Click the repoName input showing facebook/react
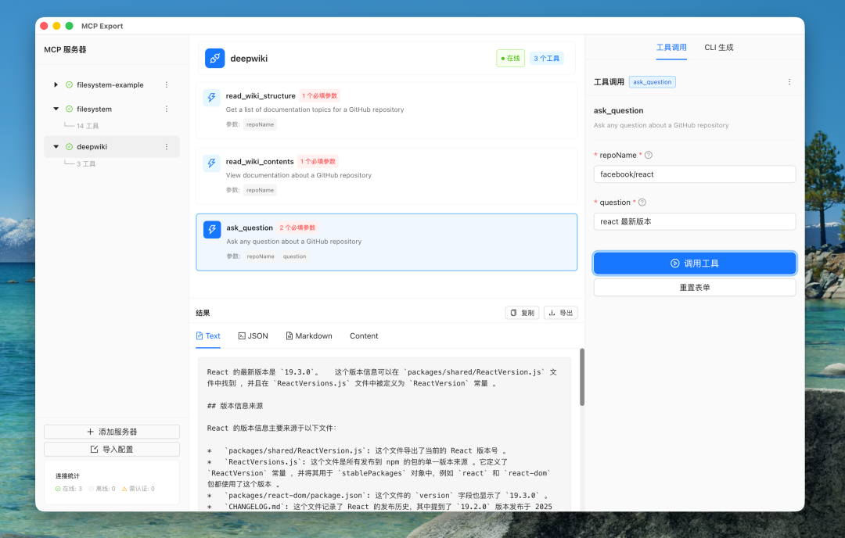The image size is (845, 538). 694,174
